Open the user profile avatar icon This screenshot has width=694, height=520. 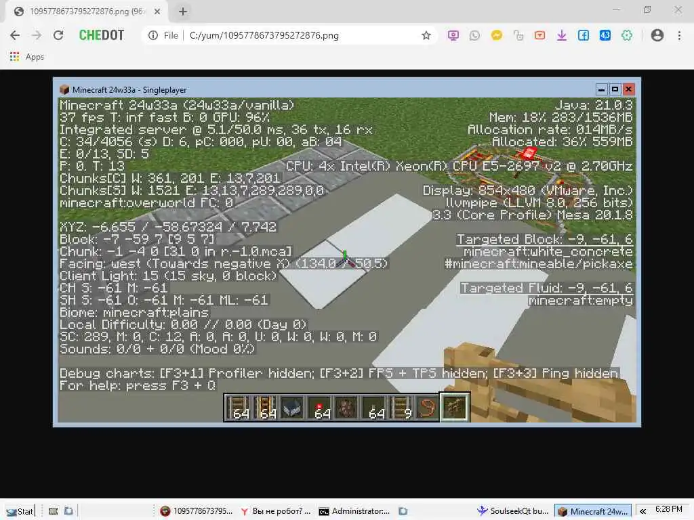coord(657,35)
